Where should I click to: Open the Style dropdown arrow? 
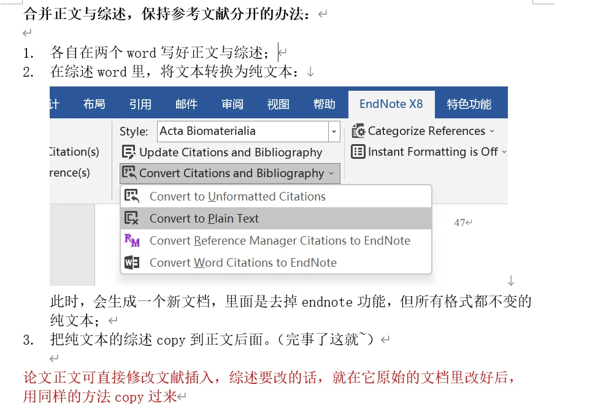tap(334, 131)
